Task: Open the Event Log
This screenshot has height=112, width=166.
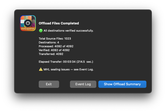Action: [x=83, y=84]
